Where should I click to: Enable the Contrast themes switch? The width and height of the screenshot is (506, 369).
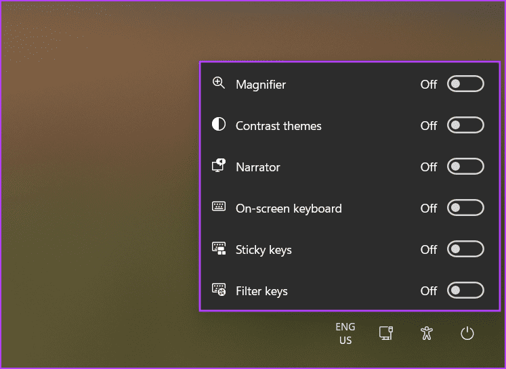pos(465,125)
